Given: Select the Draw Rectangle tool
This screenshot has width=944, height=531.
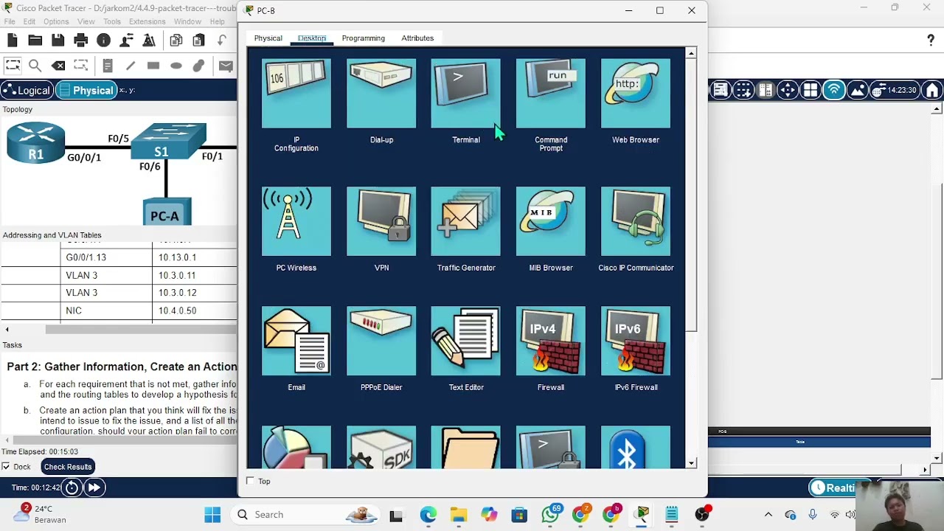Looking at the screenshot, I should (x=153, y=66).
